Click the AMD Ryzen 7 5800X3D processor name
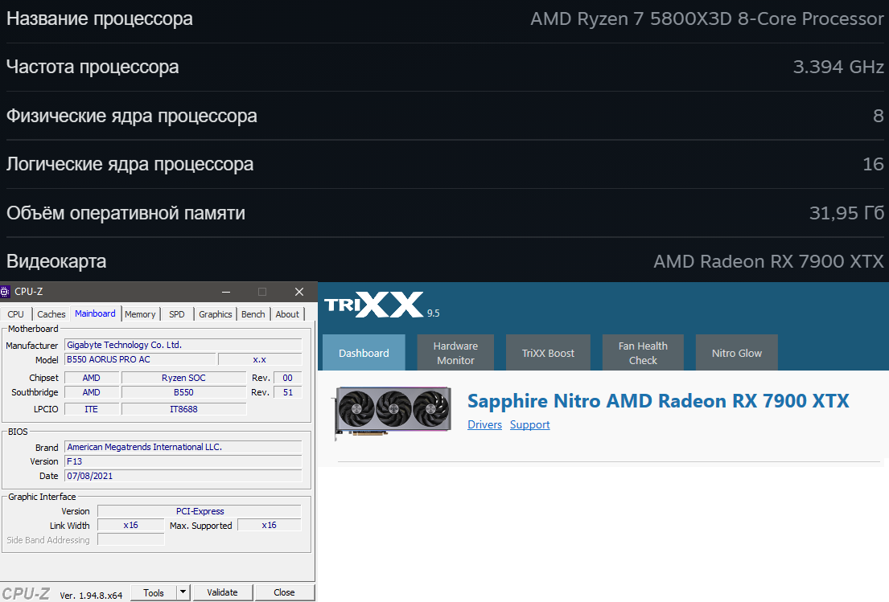The image size is (889, 602). point(707,18)
